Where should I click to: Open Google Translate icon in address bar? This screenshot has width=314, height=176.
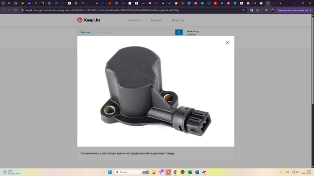(x=252, y=10)
